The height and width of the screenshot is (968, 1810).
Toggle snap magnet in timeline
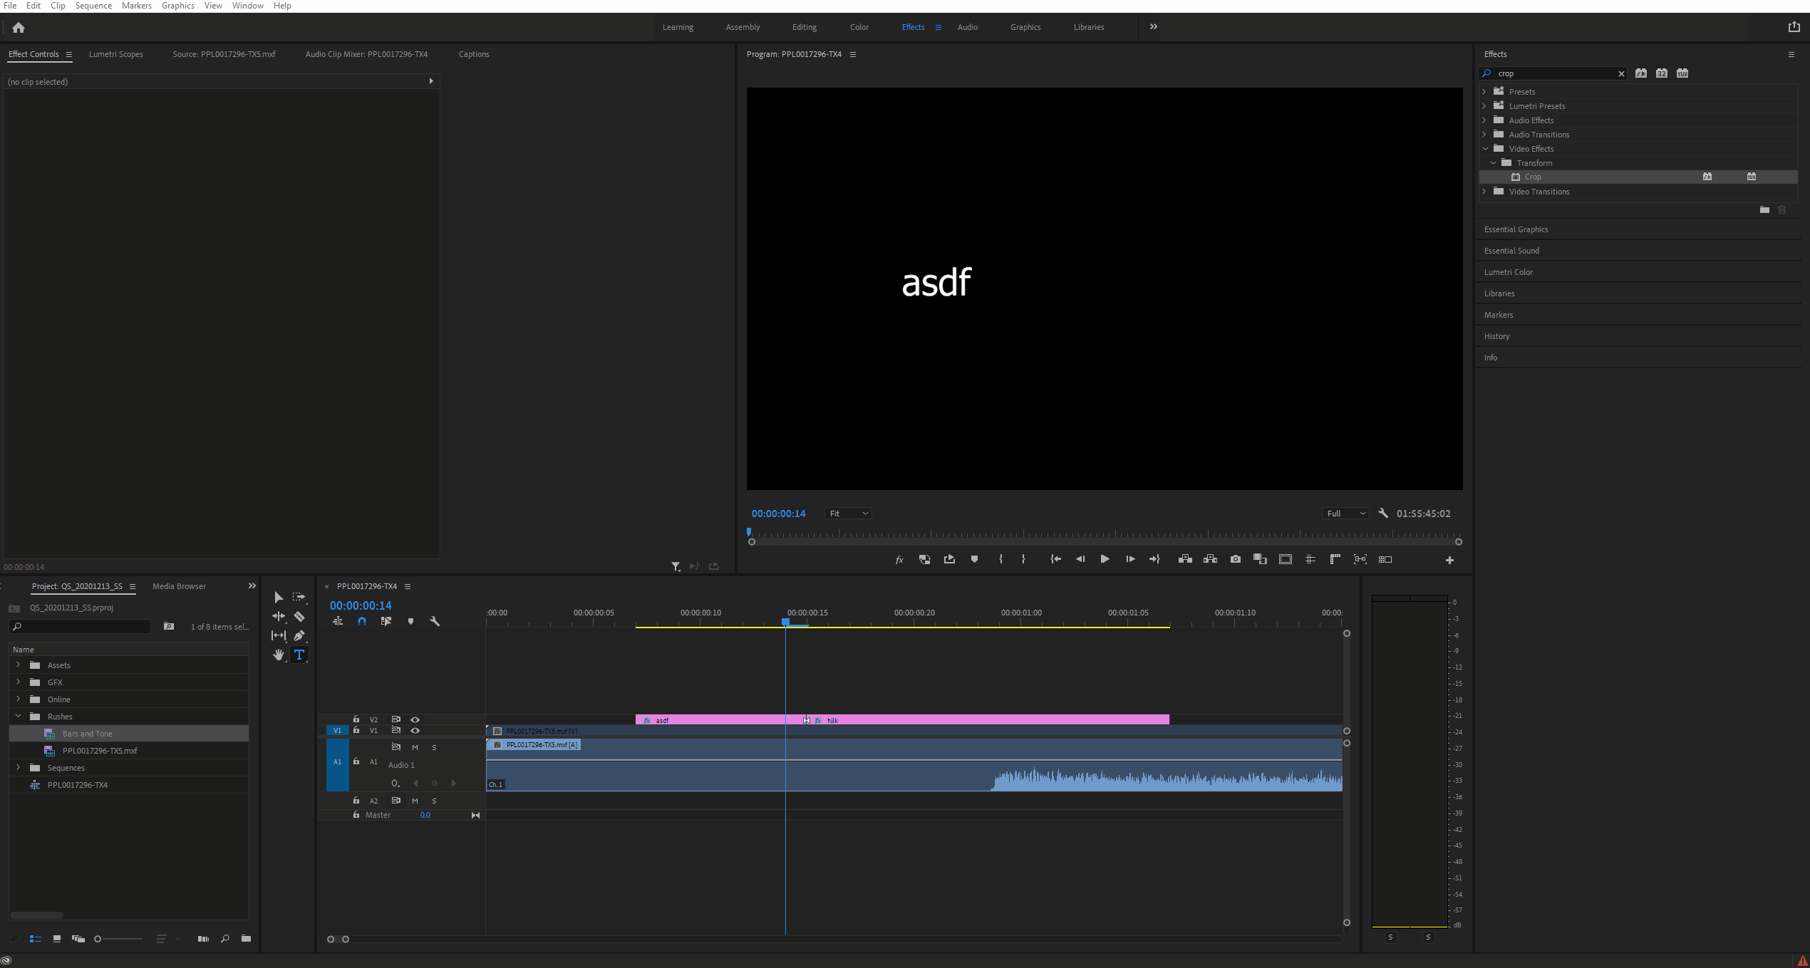coord(362,621)
